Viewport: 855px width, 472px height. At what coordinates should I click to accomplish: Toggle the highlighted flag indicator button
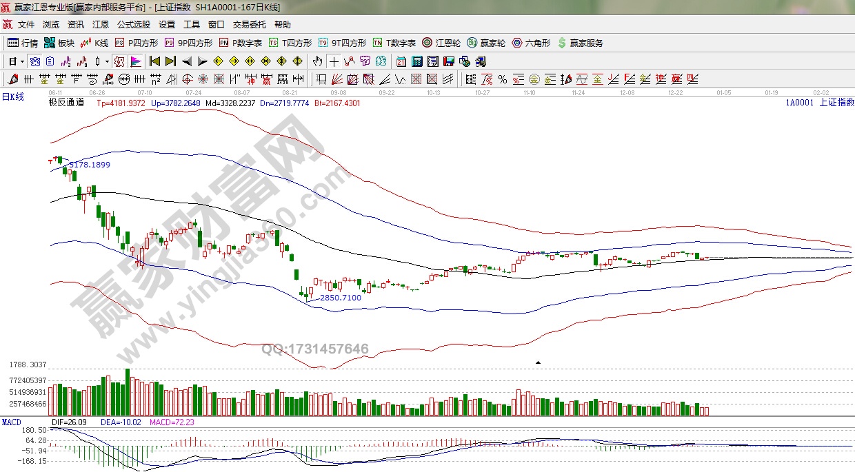click(x=135, y=61)
